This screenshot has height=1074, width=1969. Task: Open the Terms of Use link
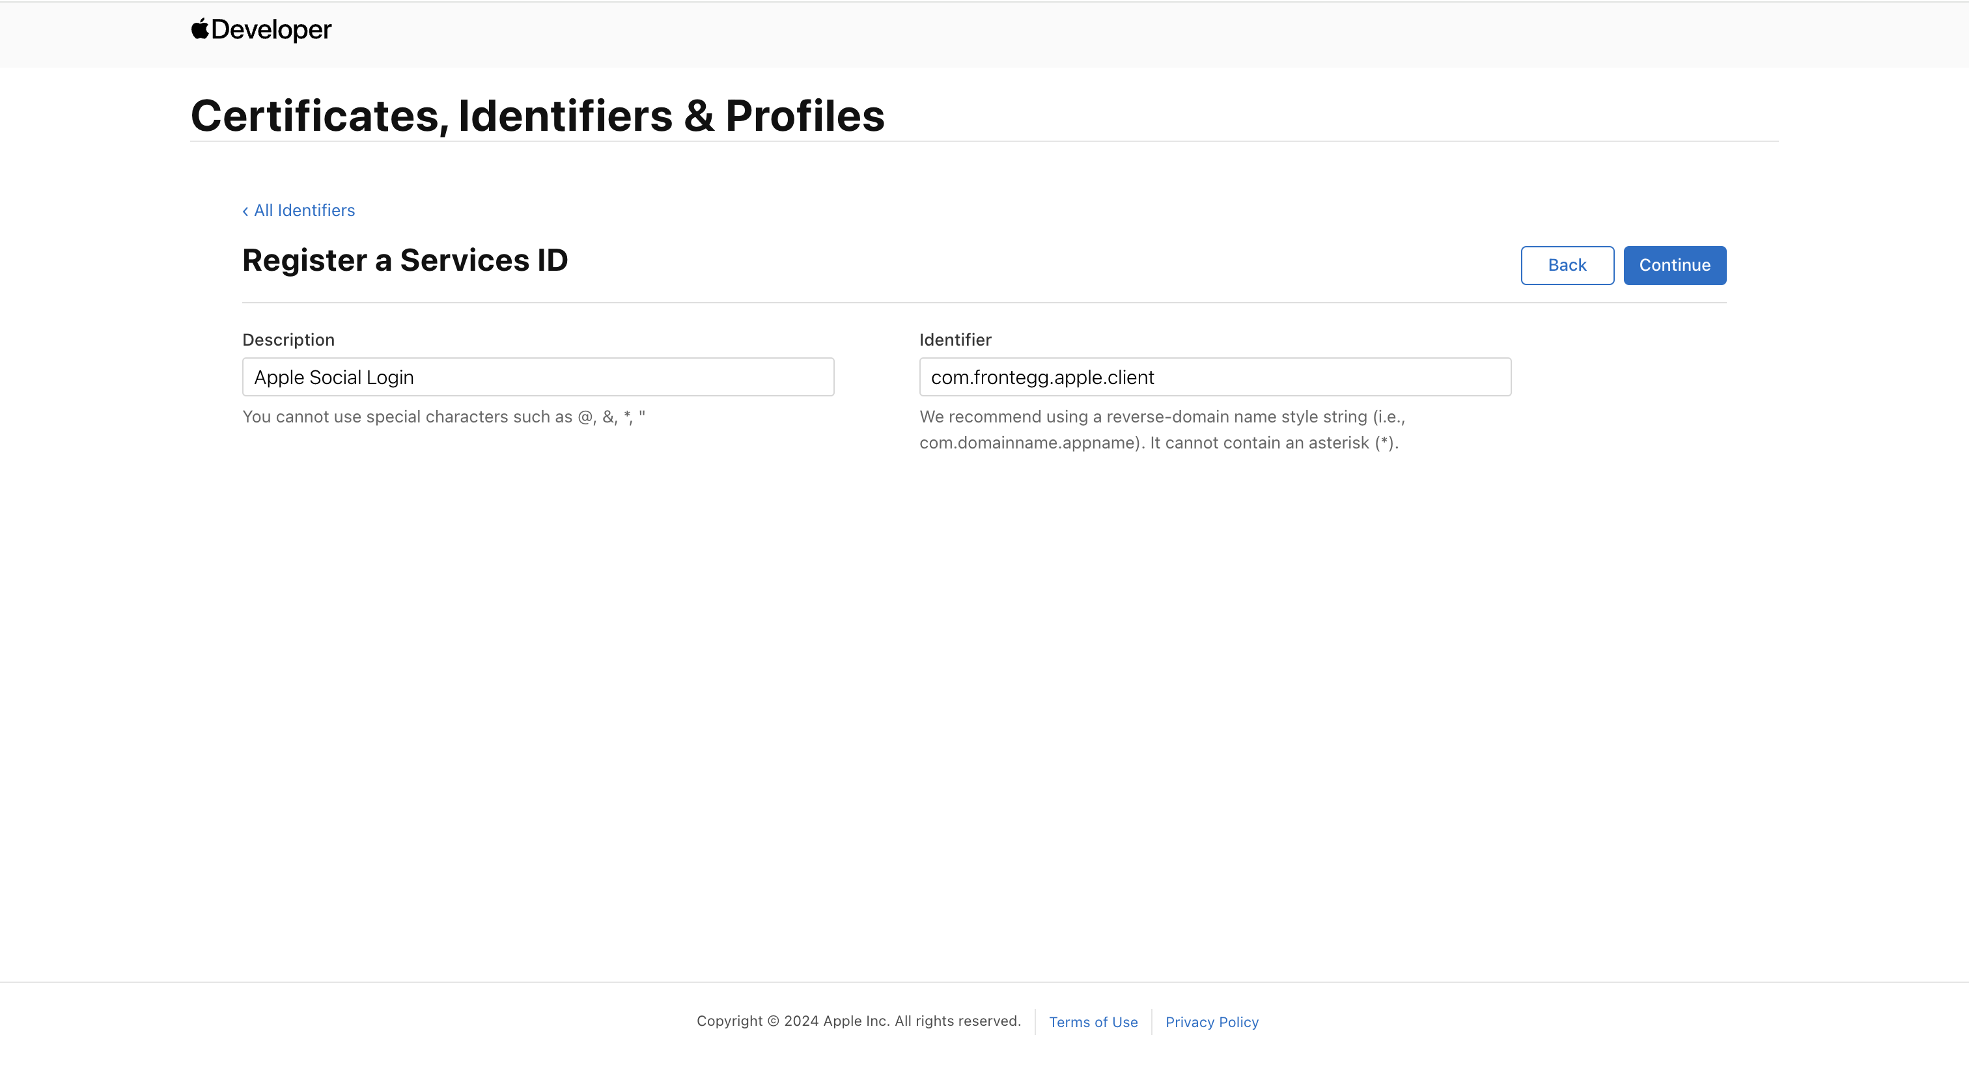tap(1093, 1022)
